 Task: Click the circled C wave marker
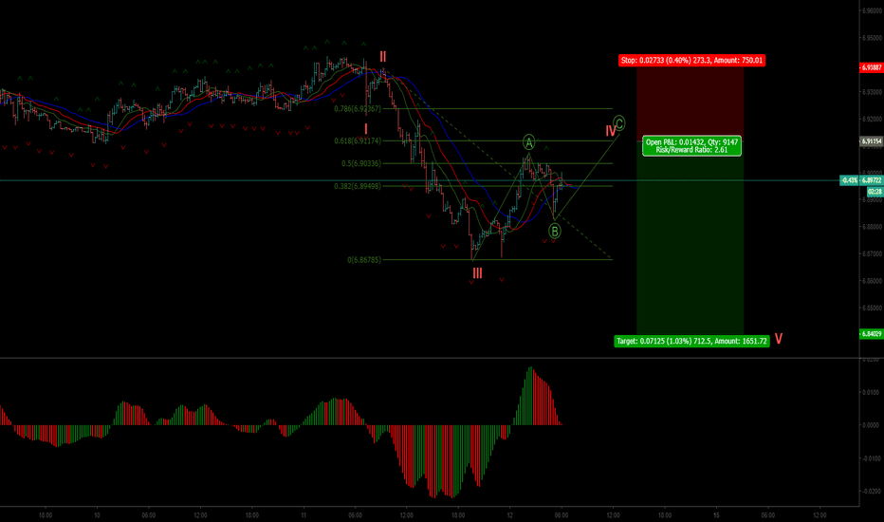tap(619, 123)
